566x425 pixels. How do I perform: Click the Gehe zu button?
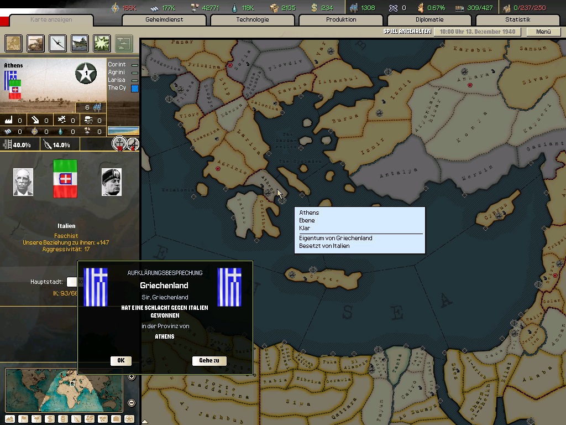(209, 360)
